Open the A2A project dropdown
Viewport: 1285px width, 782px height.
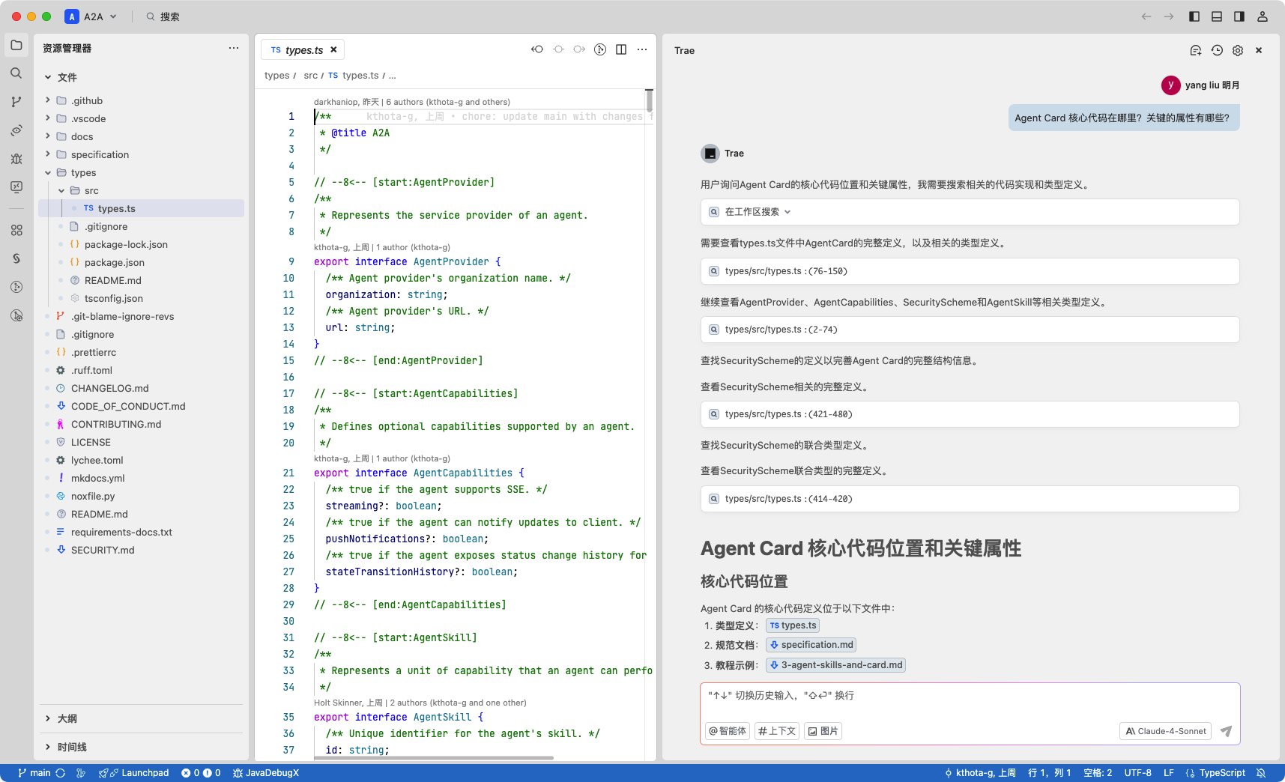91,16
